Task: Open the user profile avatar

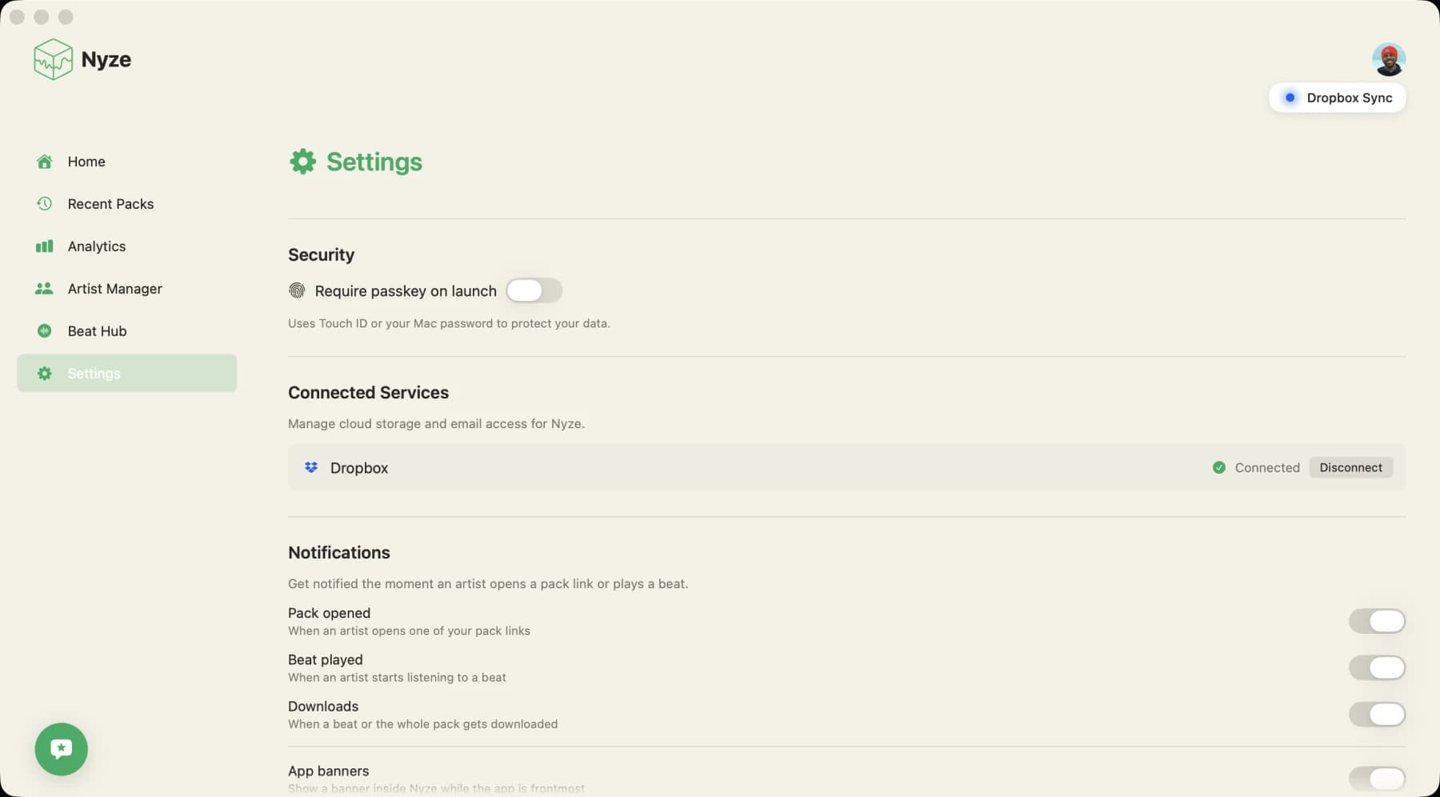Action: click(x=1389, y=59)
